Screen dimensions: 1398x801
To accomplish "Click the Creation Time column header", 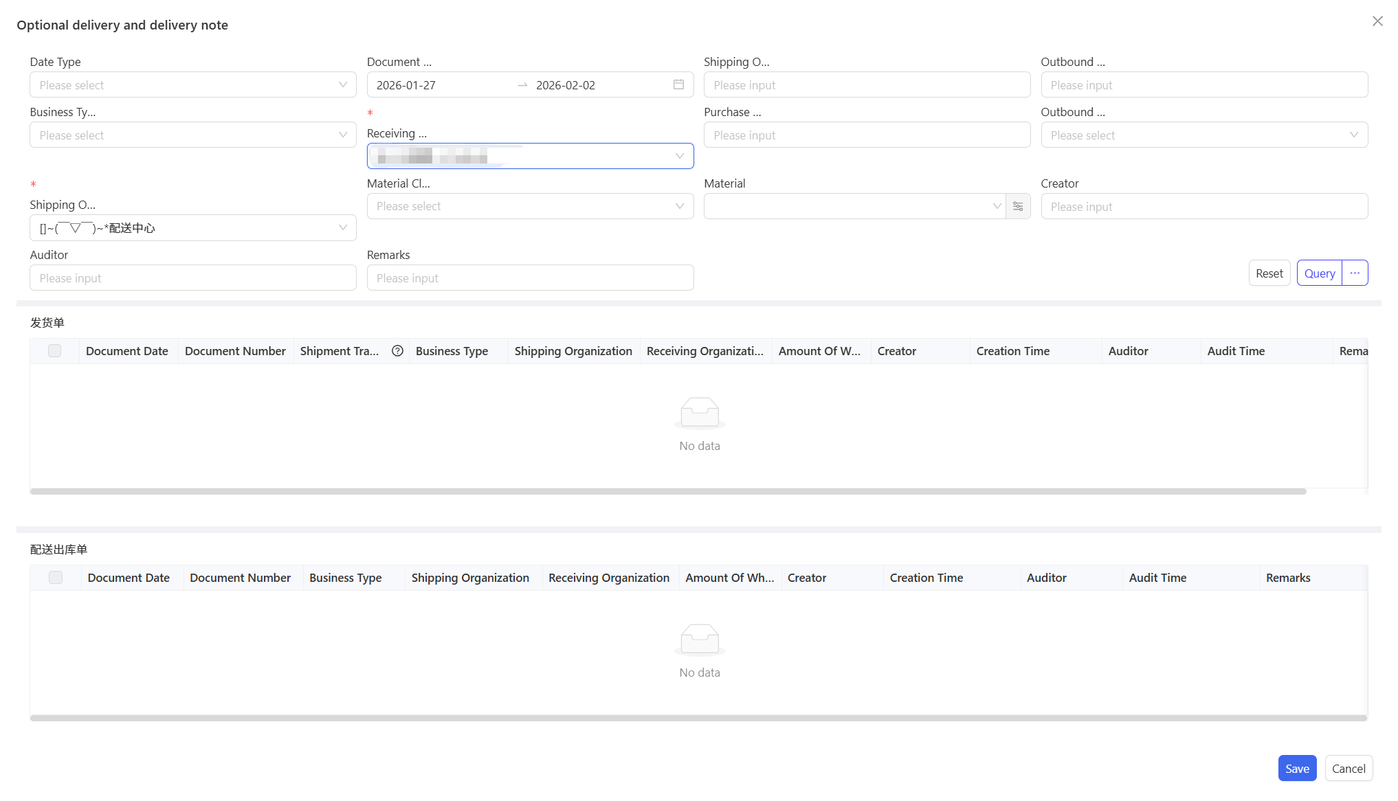I will [x=1012, y=351].
